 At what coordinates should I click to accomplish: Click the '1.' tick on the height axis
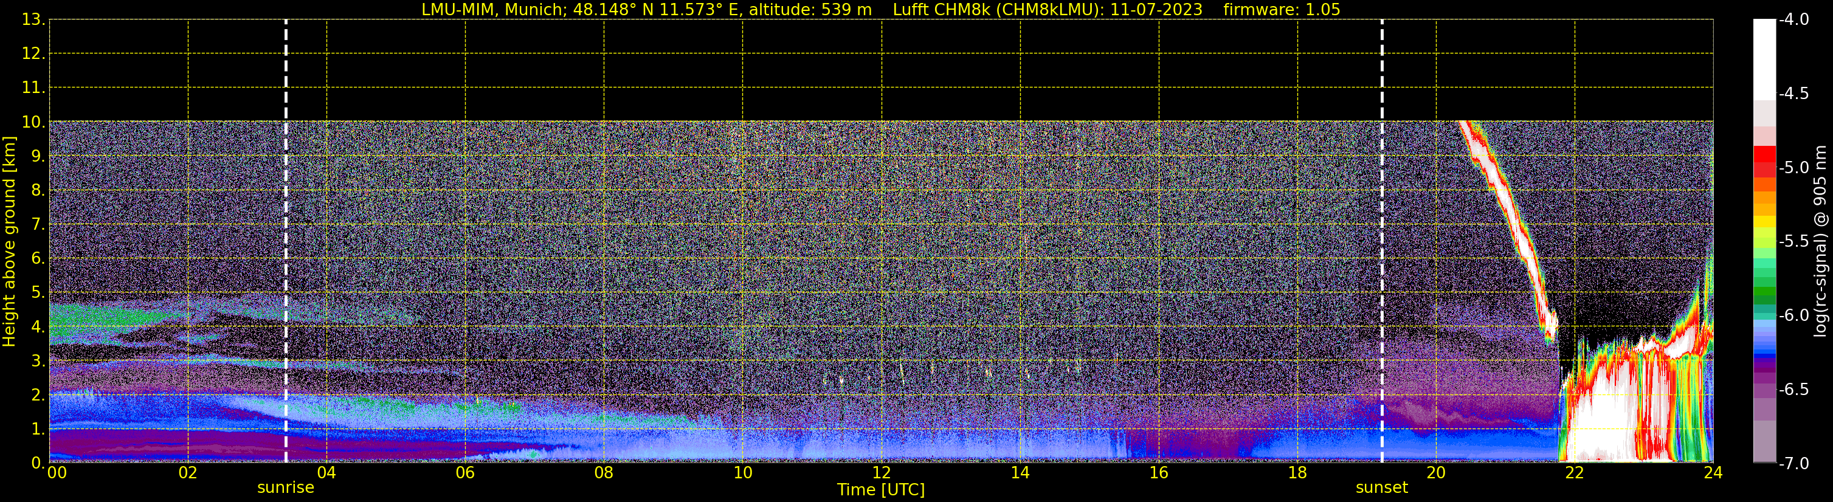38,430
